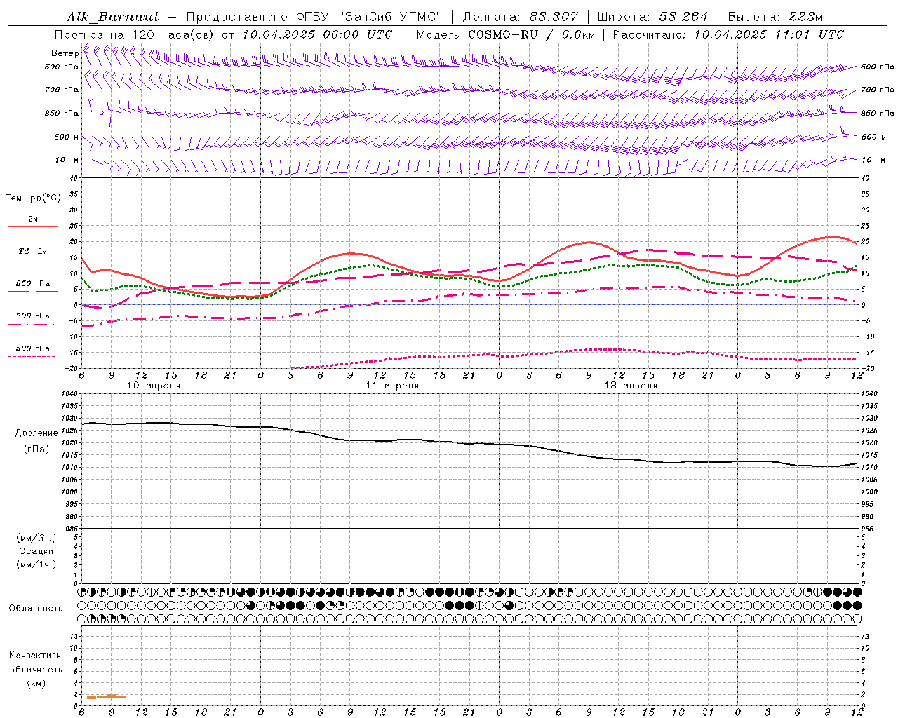
Task: Select the Долгота: 83.307 header value
Action: pos(520,17)
